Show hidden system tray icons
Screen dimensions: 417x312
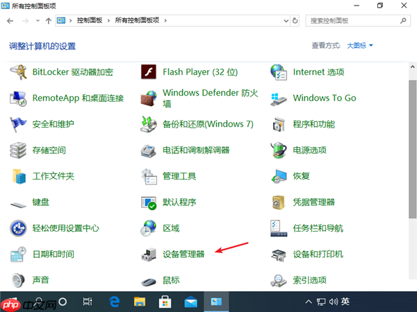pos(309,302)
